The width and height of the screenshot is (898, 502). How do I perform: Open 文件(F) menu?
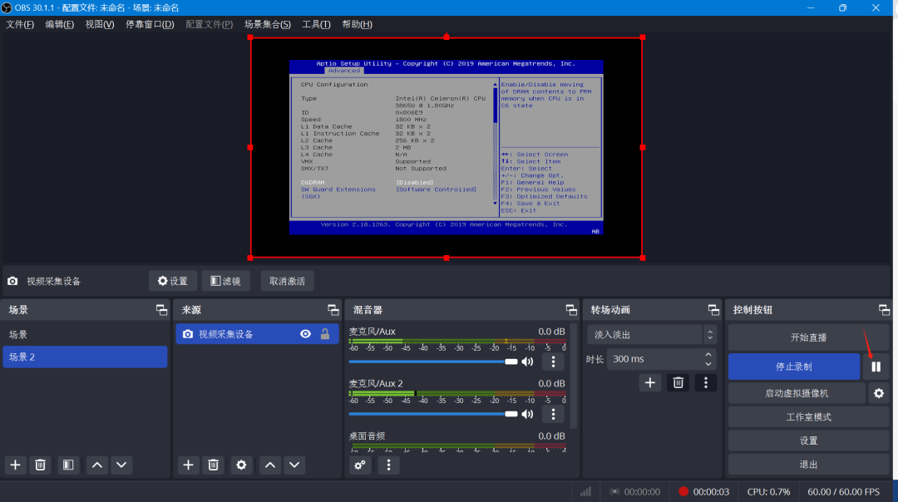point(20,24)
